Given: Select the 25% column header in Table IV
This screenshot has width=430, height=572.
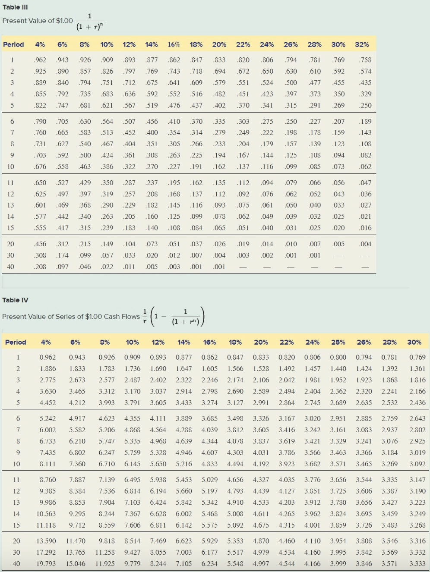Looking at the screenshot, I should [338, 342].
